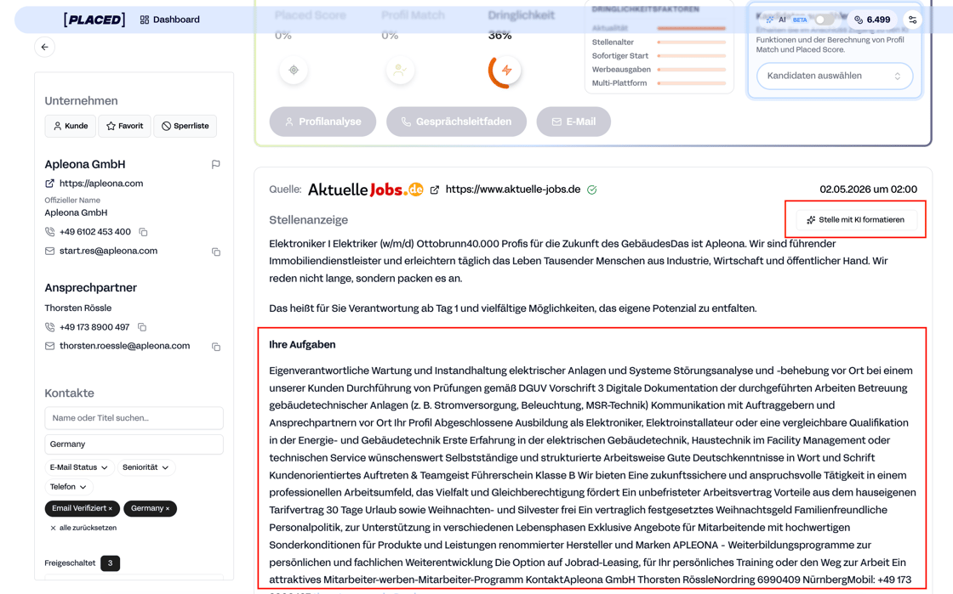Click the phone icon beside +49 173 8900 497
953x594 pixels.
pos(50,327)
